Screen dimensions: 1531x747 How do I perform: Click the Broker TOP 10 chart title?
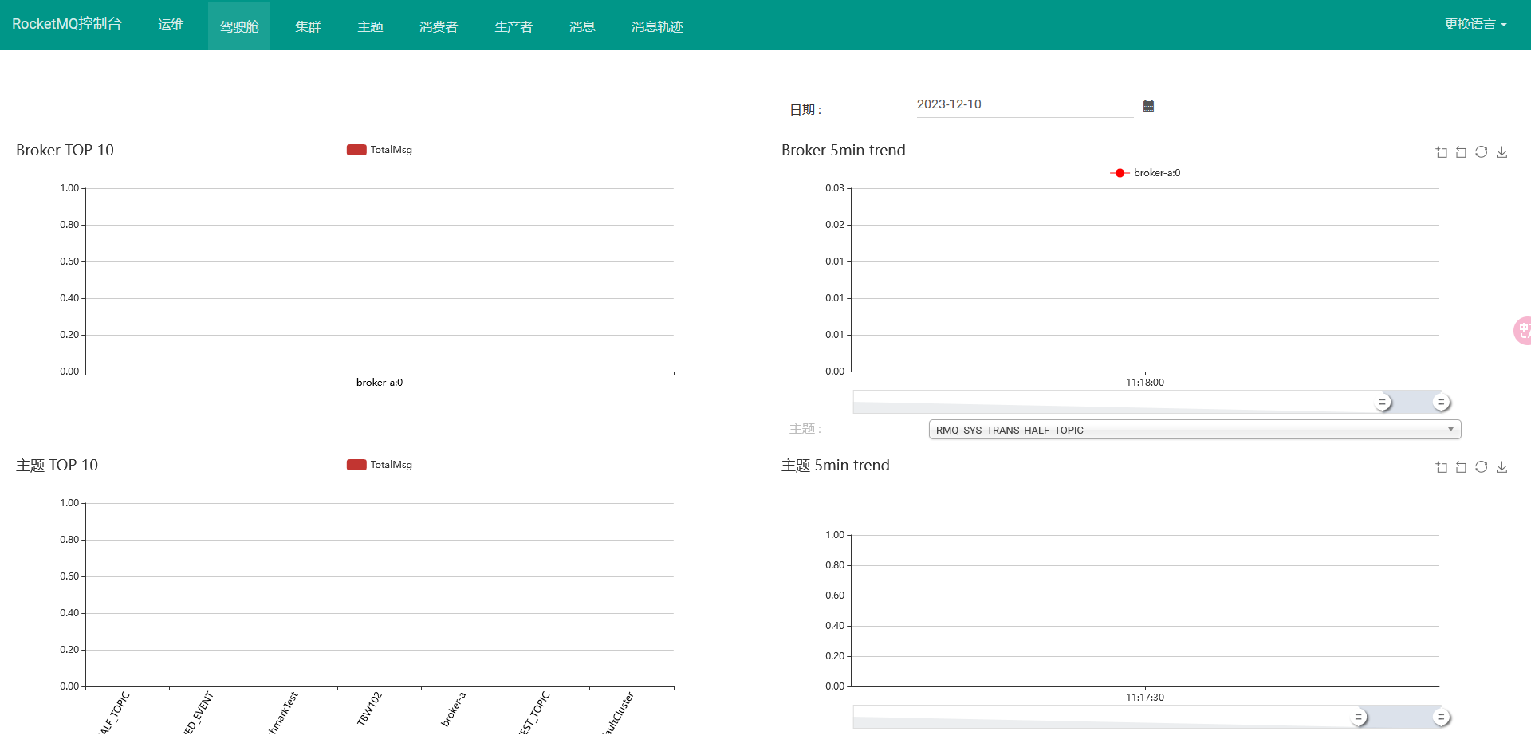(65, 151)
